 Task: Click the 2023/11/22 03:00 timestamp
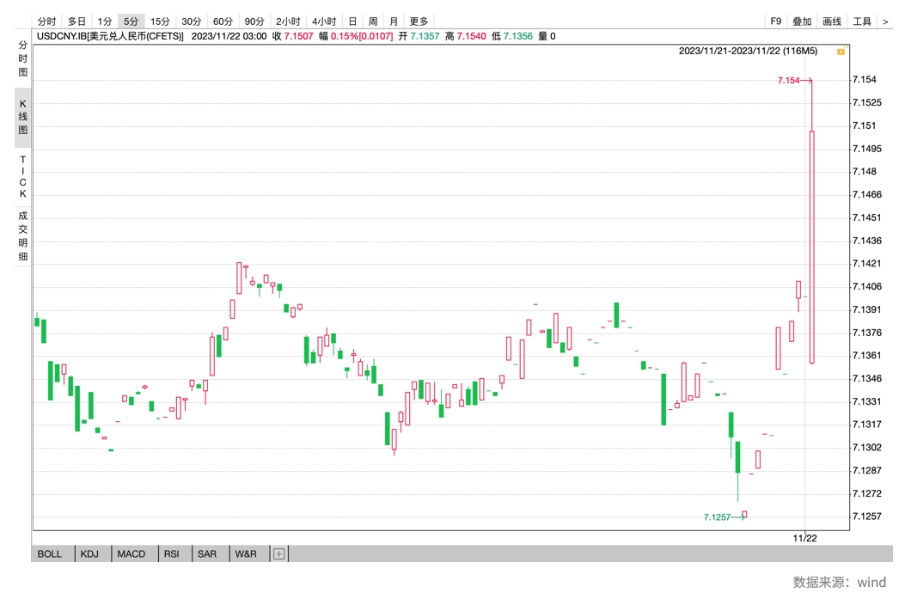[x=229, y=36]
